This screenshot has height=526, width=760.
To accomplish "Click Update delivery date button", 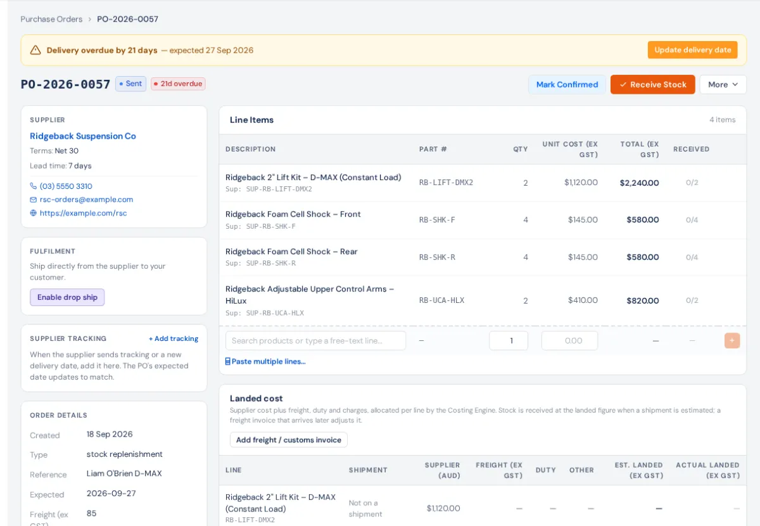I will coord(692,50).
